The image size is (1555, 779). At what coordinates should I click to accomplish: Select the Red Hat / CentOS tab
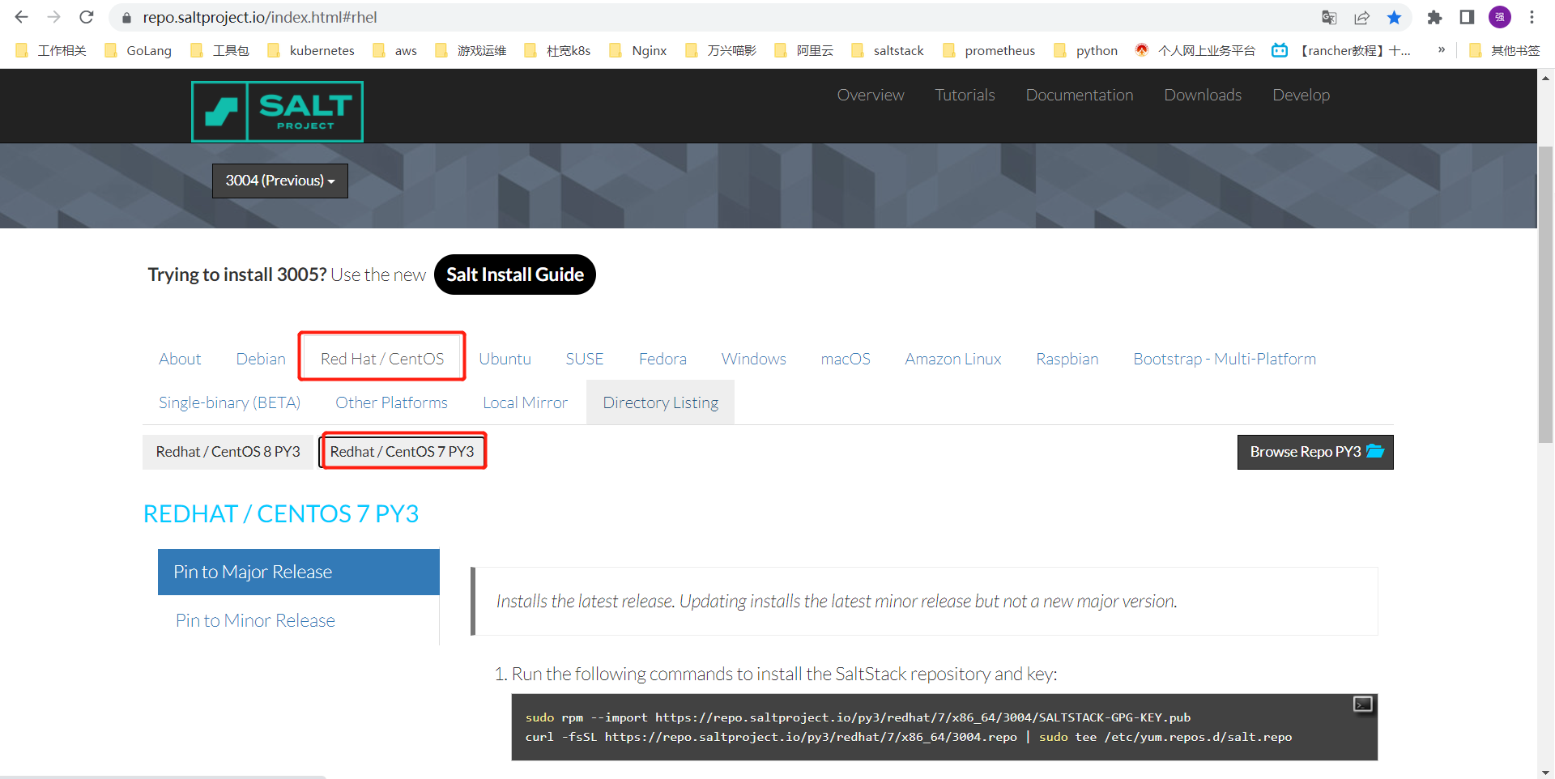[x=382, y=359]
